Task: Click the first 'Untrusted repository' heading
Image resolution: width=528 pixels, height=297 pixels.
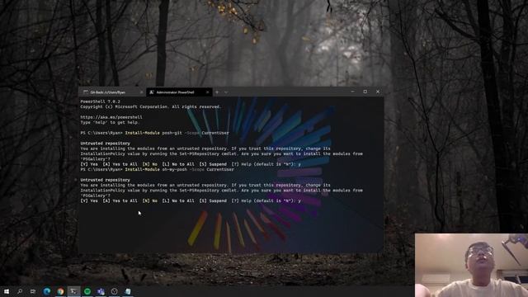Action: pyautogui.click(x=105, y=144)
